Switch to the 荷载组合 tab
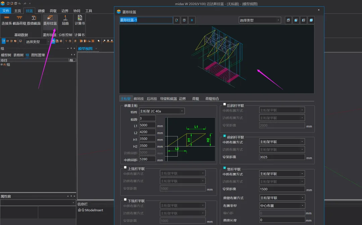 pos(212,99)
